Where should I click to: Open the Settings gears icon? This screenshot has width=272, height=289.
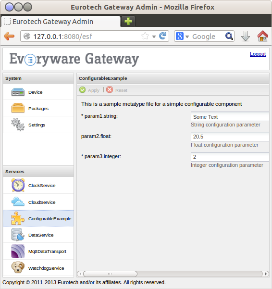(x=18, y=125)
